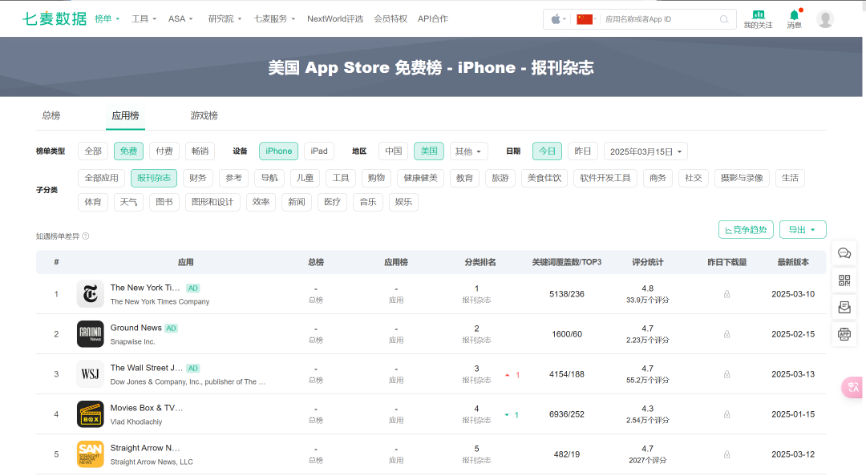Click the Straight Arrow News app icon

[x=90, y=454]
